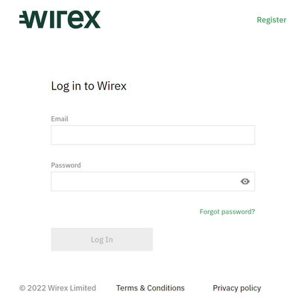
Task: Open the Register page link
Action: pos(271,20)
